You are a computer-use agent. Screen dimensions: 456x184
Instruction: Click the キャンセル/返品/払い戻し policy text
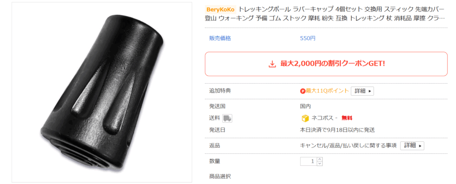348,146
